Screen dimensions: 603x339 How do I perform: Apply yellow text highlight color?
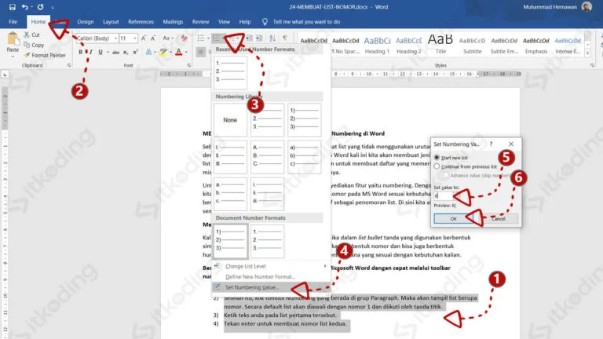[x=164, y=52]
